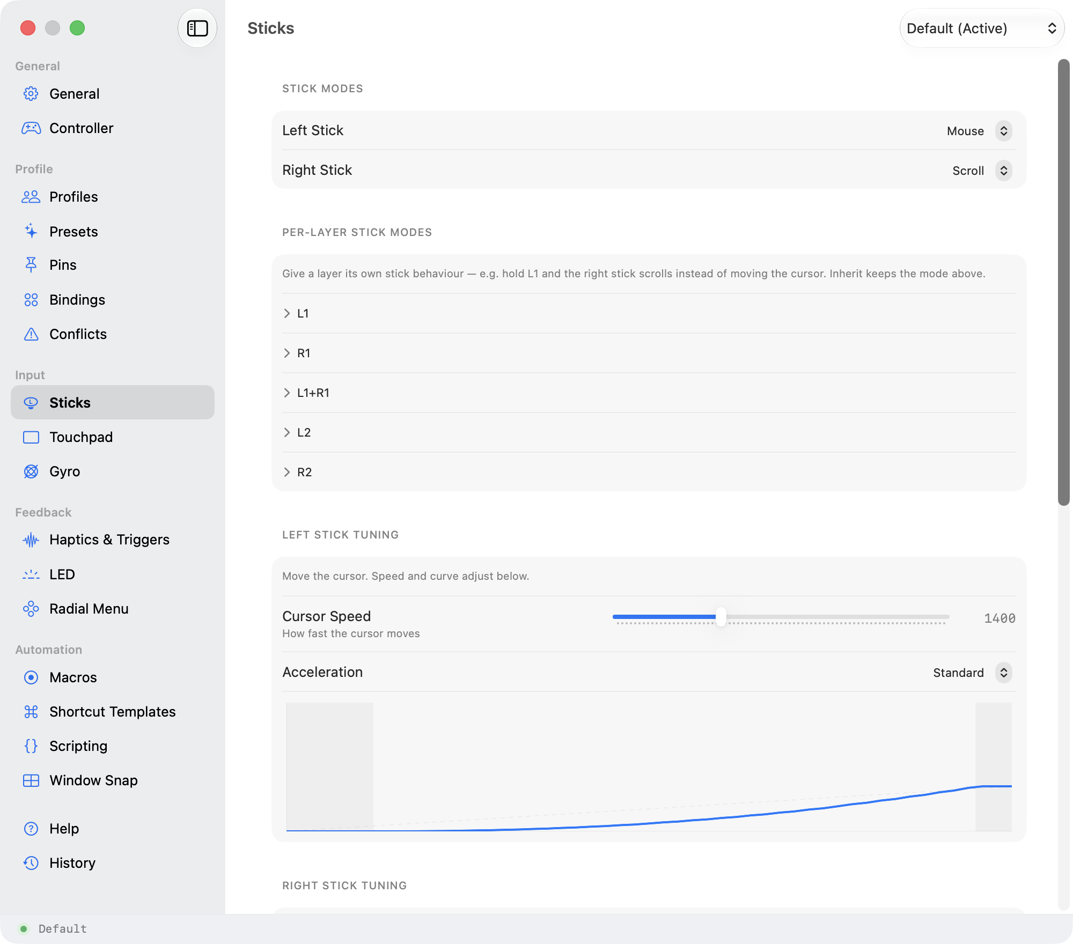This screenshot has width=1073, height=944.
Task: Switch to the Bindings section
Action: 113,300
